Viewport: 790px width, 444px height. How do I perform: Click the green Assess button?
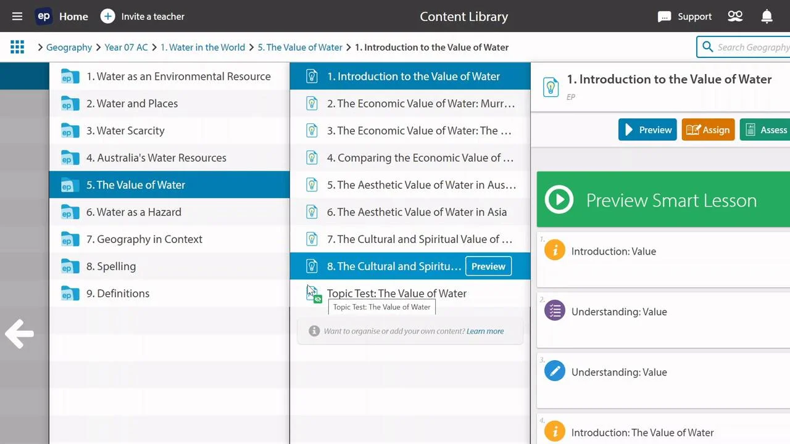[765, 129]
